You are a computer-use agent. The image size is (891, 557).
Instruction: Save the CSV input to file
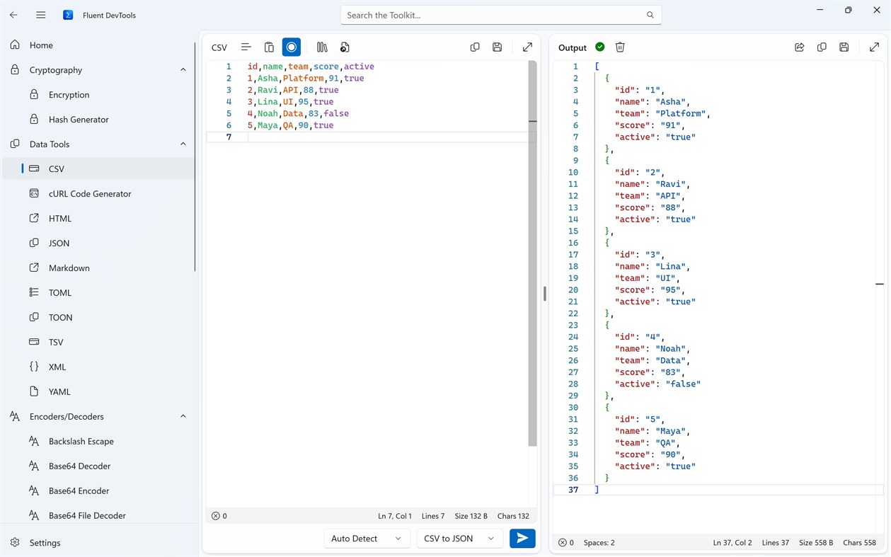pos(498,47)
